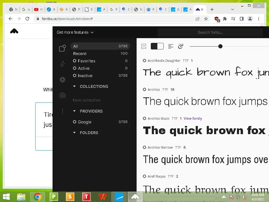This screenshot has width=269, height=202.
Task: Open the Chrome extensions puzzle icon
Action: click(x=225, y=19)
